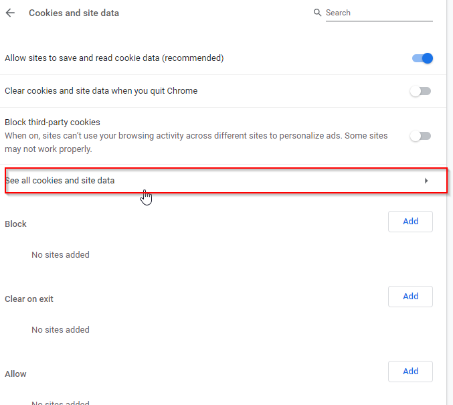Click No sites added under Clear on exit

pos(60,329)
